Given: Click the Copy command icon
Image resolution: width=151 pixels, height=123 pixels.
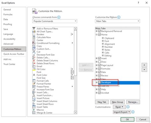Looking at the screenshot, I should click(34, 46).
